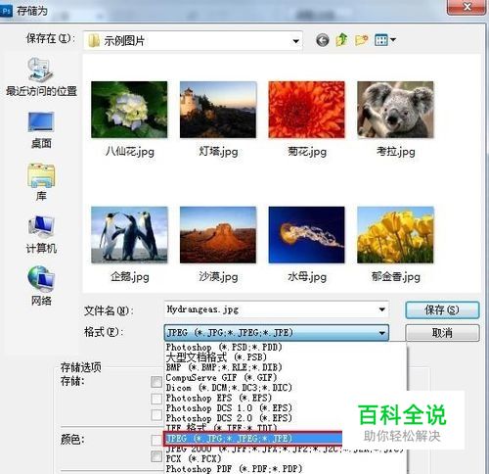
Task: Go to Desktop (桌面) in sidebar
Action: click(x=41, y=130)
